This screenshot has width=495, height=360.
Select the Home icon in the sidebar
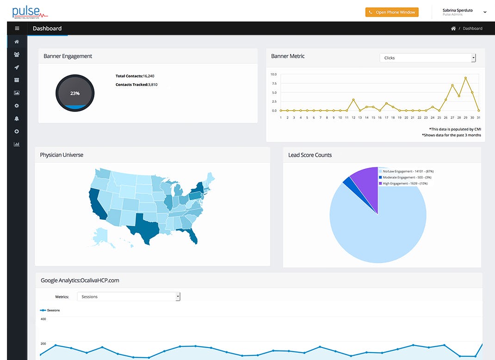tap(17, 41)
